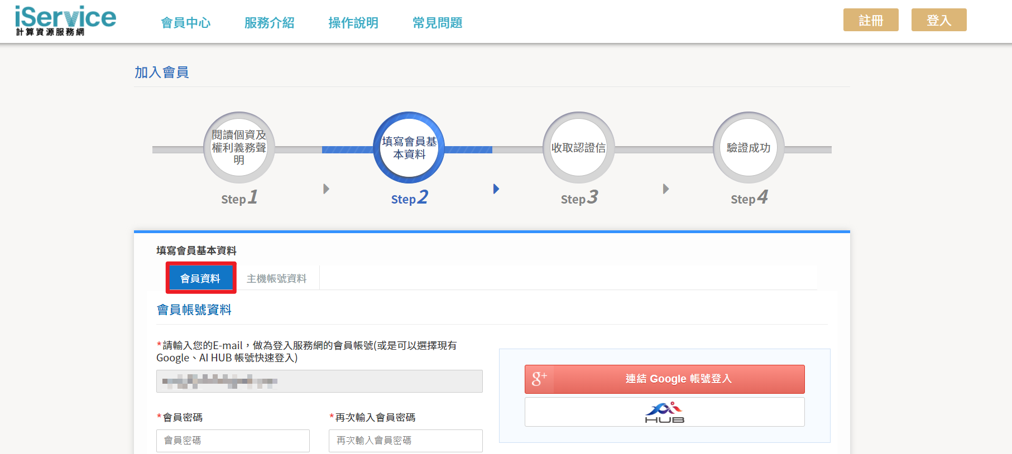Select the Step 2 circle for filling in member data

[x=409, y=148]
